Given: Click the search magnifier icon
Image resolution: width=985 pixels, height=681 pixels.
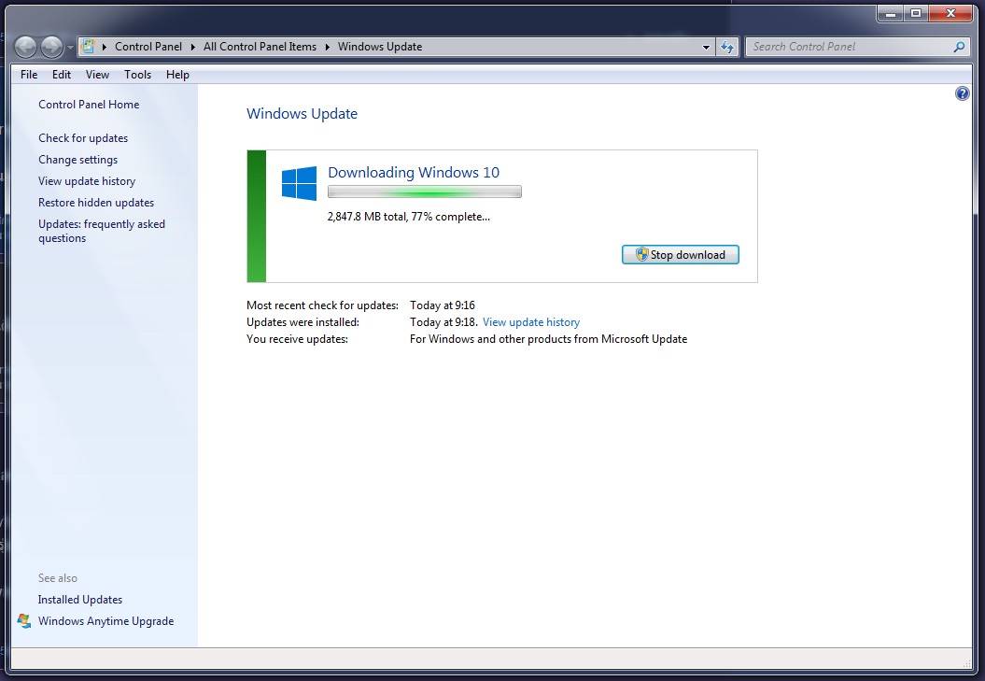Looking at the screenshot, I should pos(959,47).
